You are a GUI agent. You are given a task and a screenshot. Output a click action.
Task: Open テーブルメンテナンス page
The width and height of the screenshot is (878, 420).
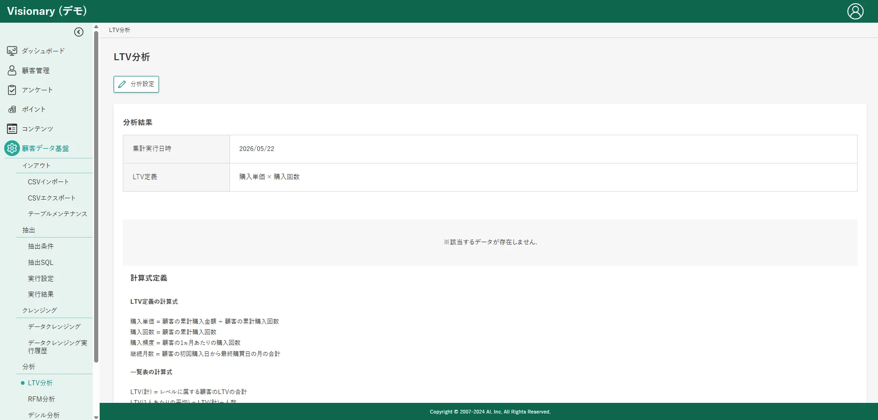(57, 214)
